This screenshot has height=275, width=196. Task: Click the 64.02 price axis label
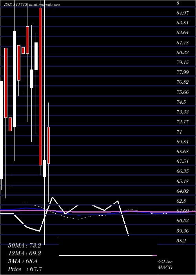pos(183,191)
